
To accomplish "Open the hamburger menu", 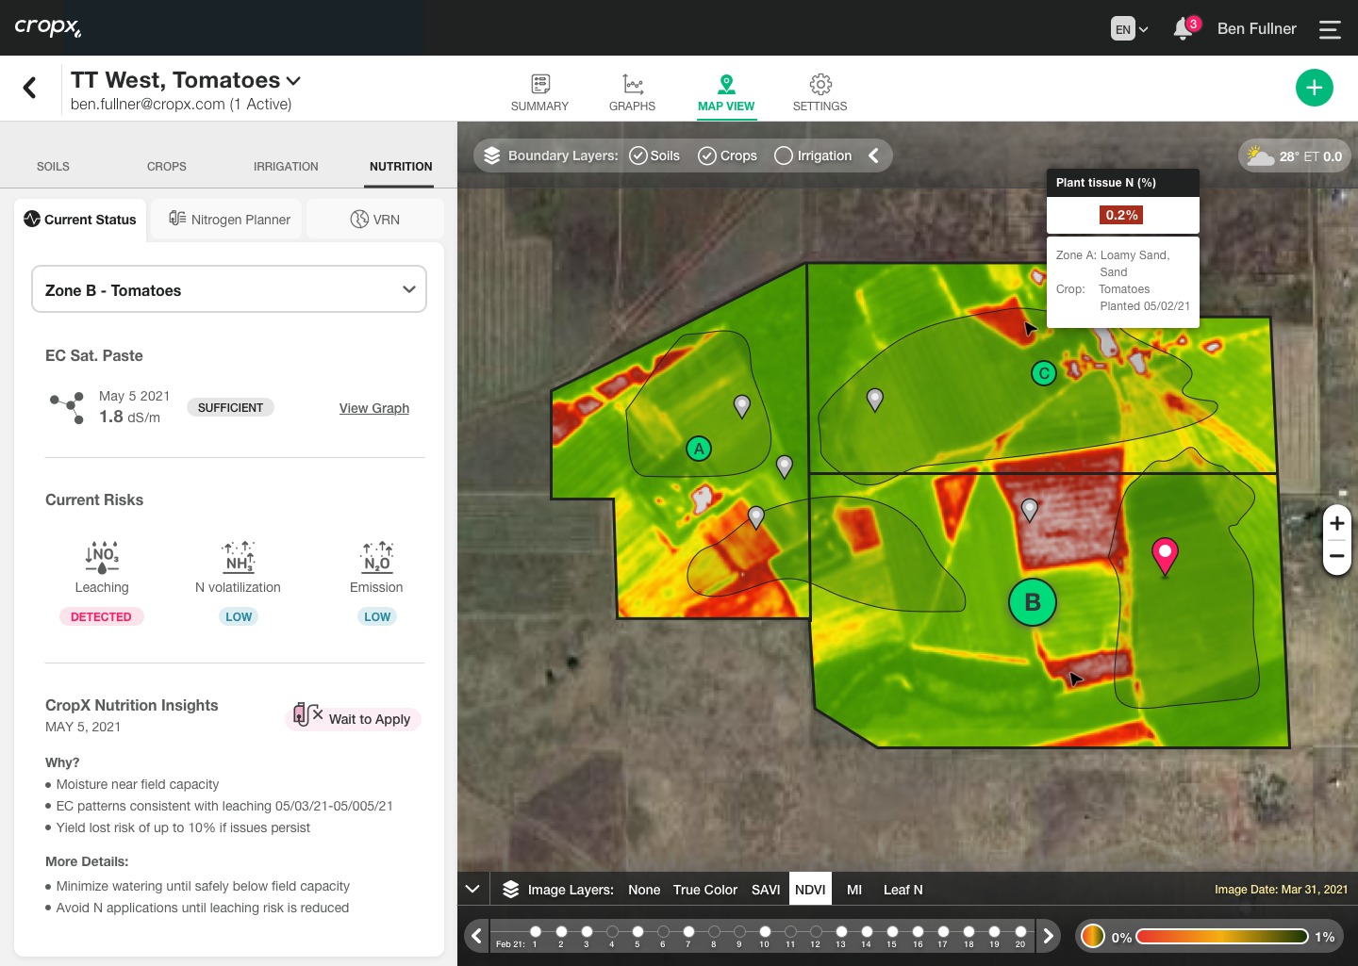I will point(1330,29).
